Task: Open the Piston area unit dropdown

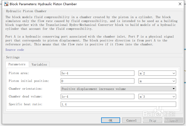Action: (157, 73)
